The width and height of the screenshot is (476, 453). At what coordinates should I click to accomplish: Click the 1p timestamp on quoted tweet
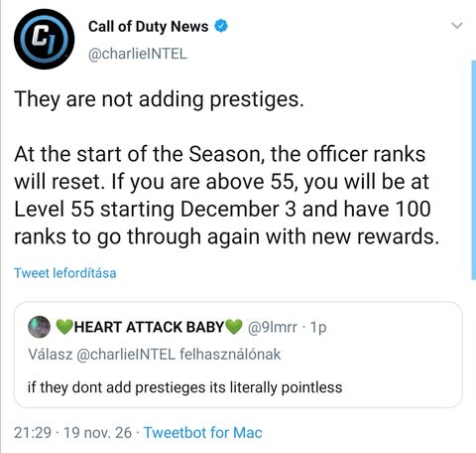pyautogui.click(x=318, y=328)
